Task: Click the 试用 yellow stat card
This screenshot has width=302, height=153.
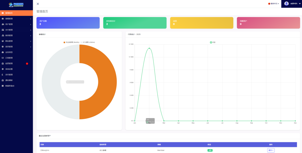Action: pos(202,23)
